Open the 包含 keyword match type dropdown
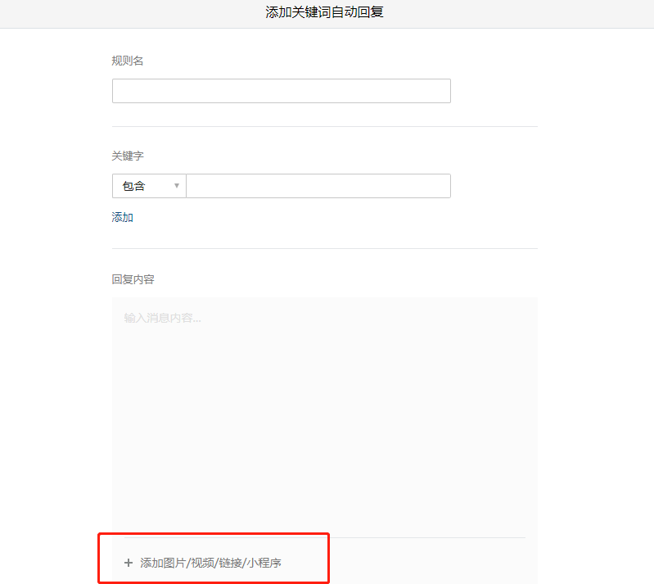Image resolution: width=654 pixels, height=584 pixels. tap(148, 186)
